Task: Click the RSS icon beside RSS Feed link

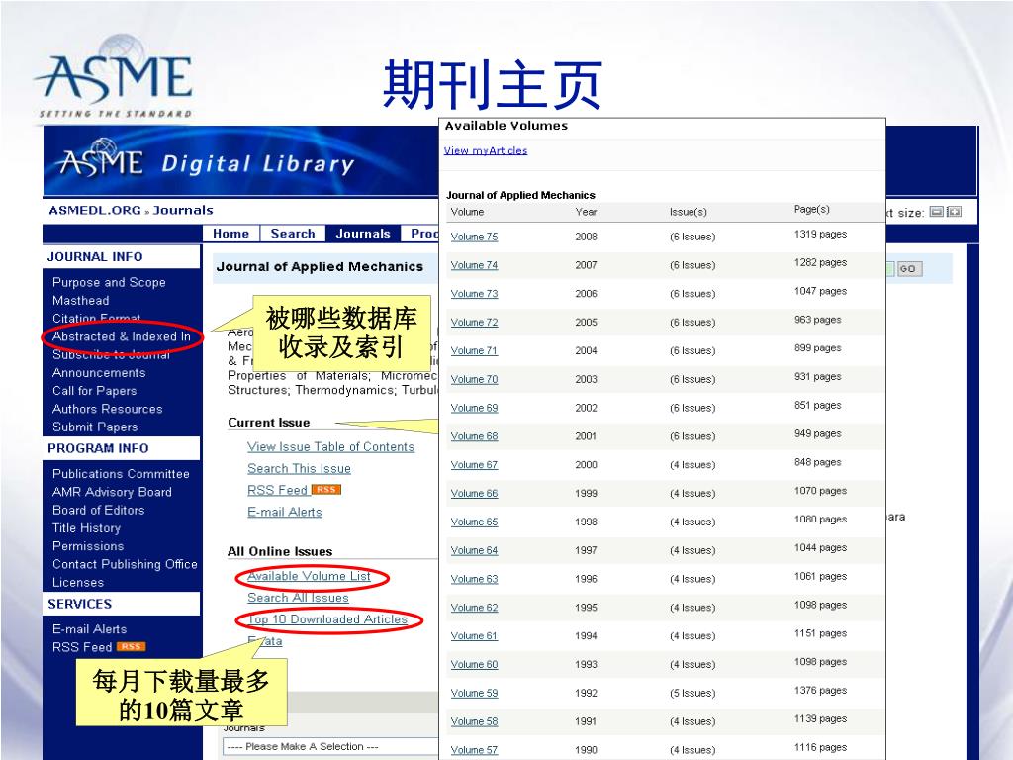Action: pos(326,490)
